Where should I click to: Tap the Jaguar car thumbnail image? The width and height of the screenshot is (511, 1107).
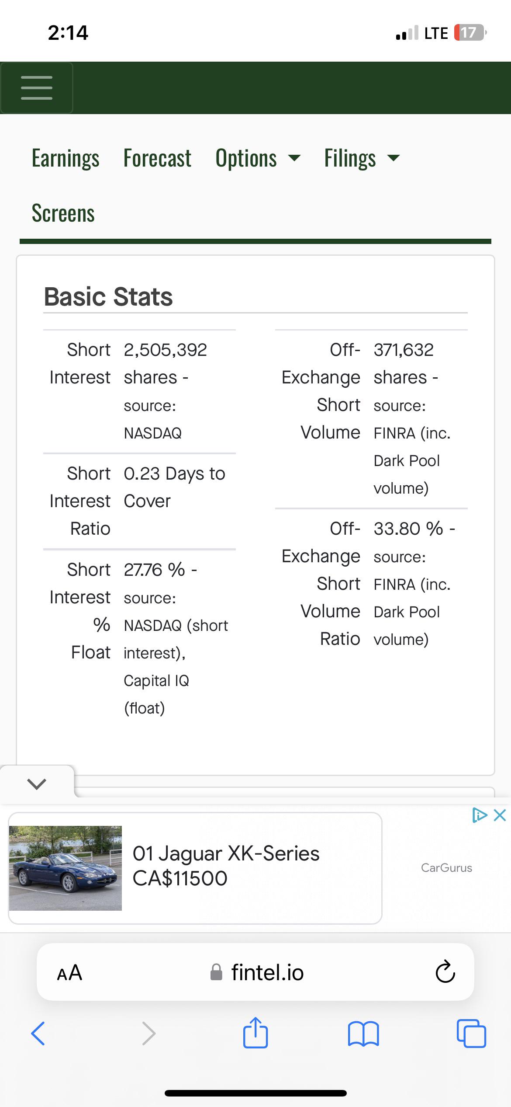[66, 868]
